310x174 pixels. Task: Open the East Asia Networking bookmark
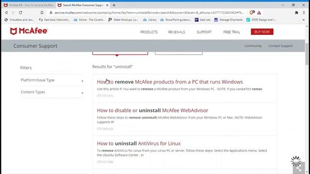tap(54, 20)
